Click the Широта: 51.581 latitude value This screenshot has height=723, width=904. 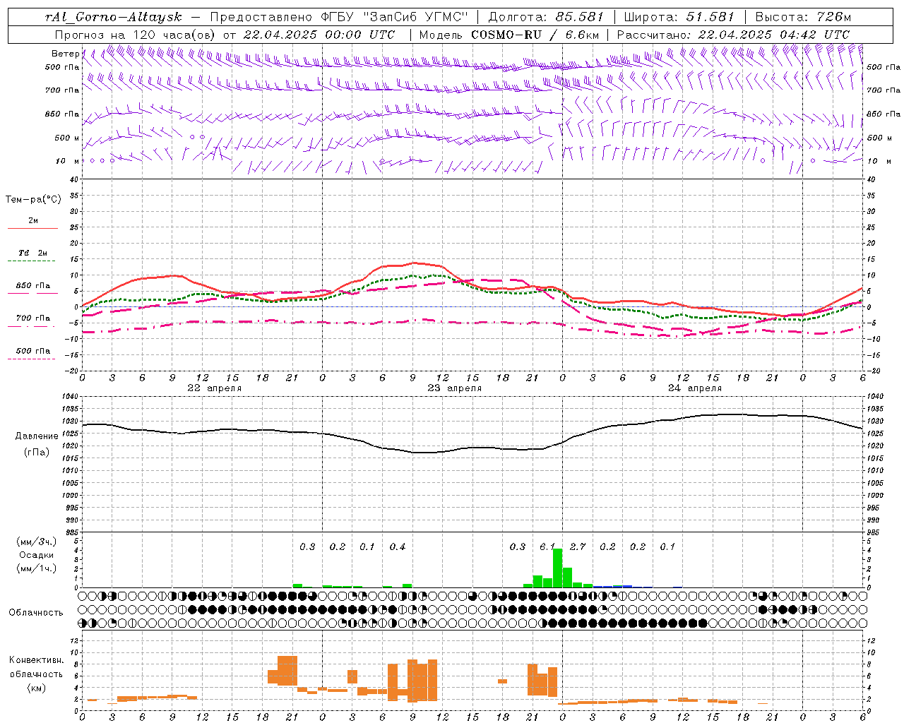[x=679, y=17]
